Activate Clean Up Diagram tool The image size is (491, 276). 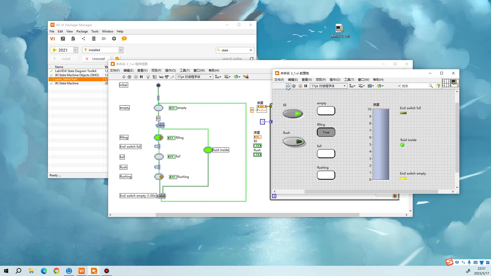pos(245,77)
